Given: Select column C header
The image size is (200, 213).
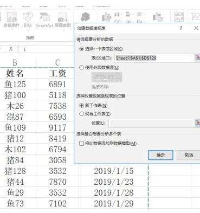Looking at the screenshot, I should coord(57,62).
